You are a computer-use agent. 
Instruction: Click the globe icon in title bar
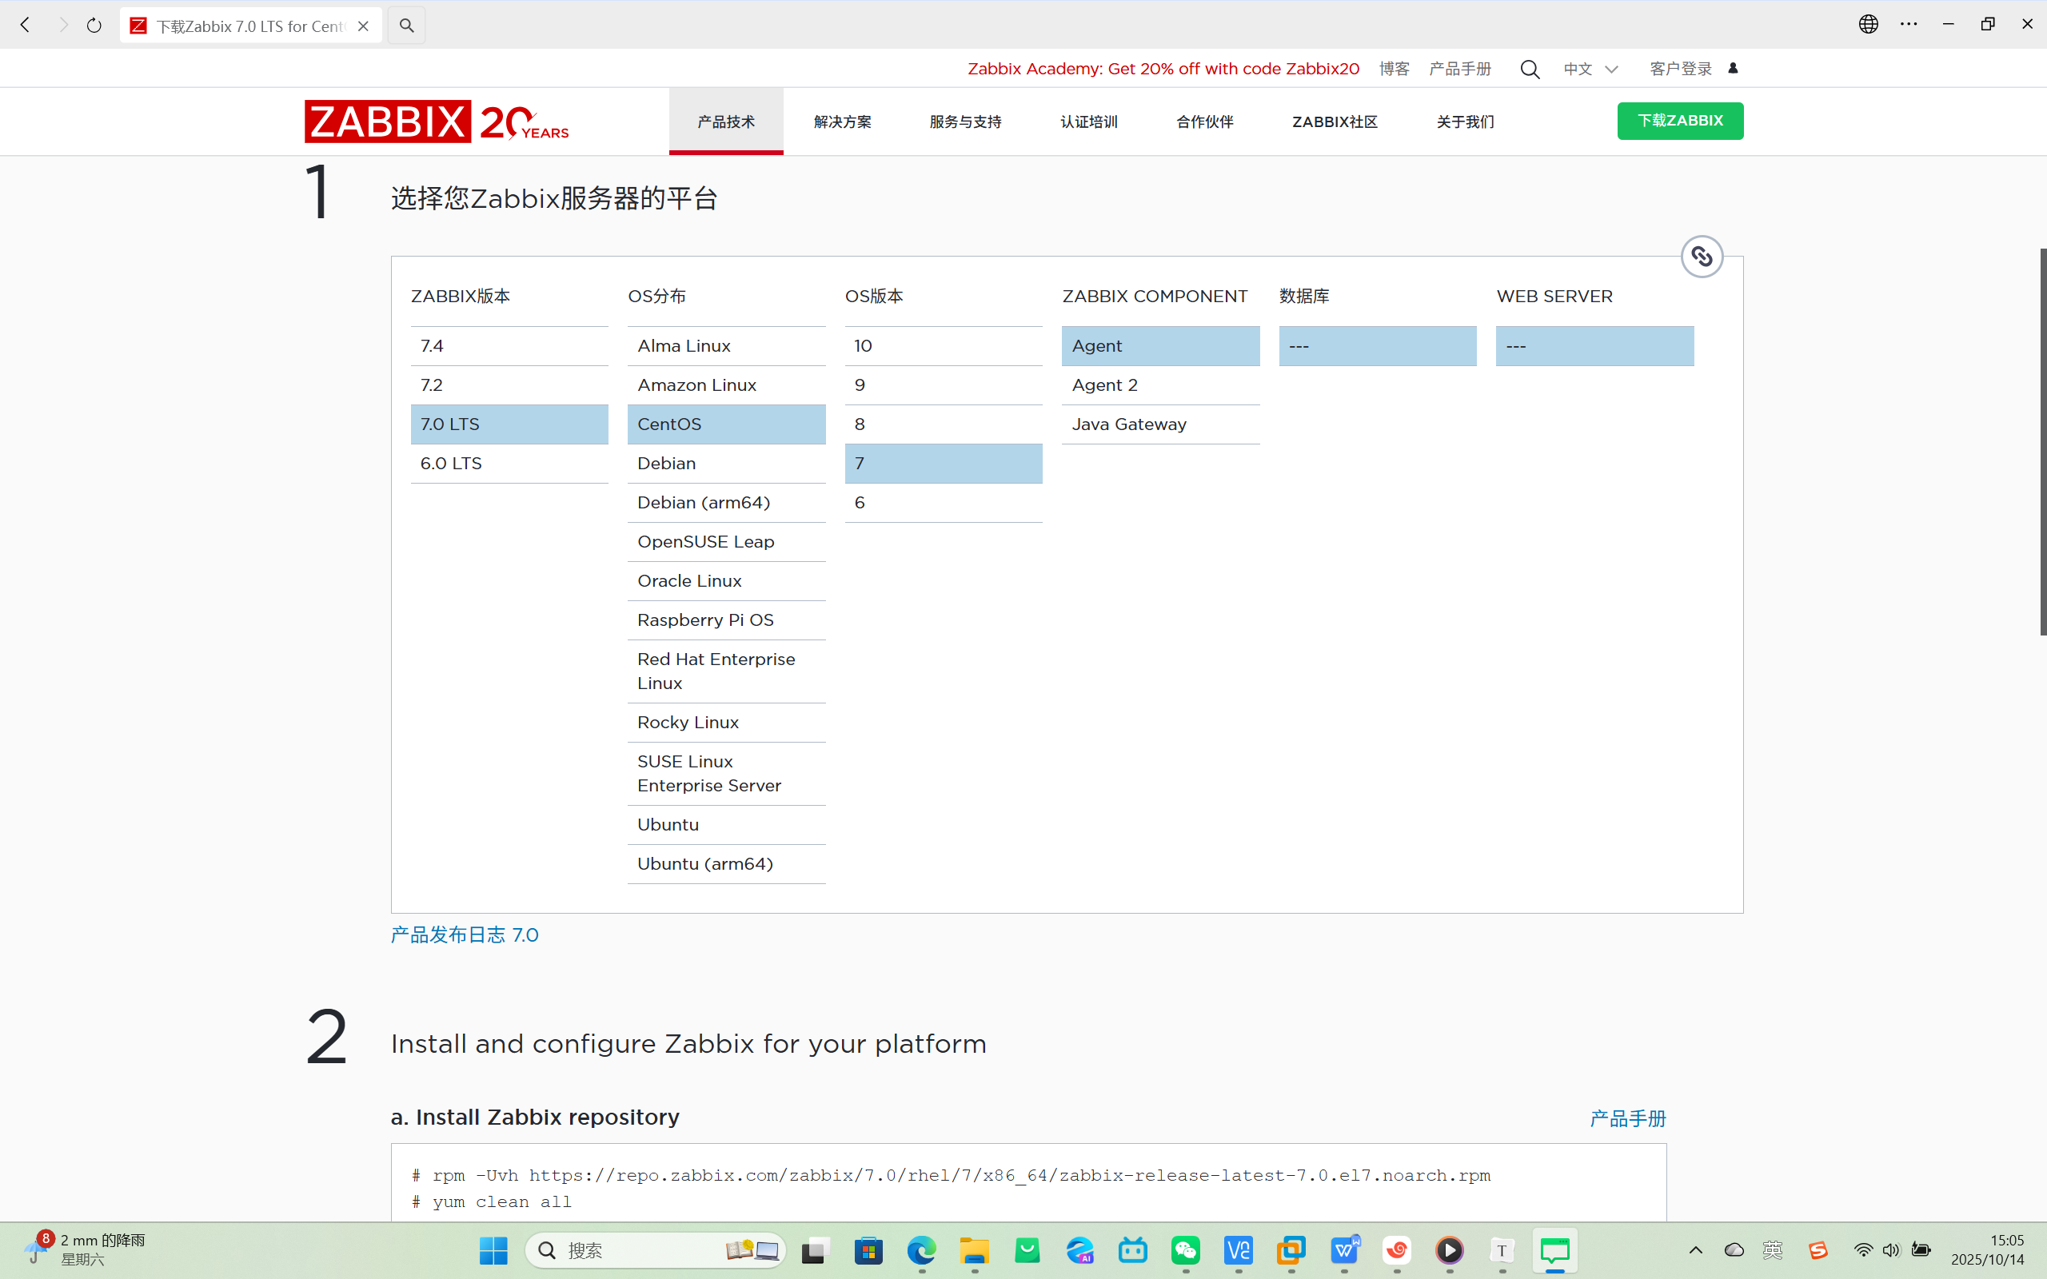point(1868,25)
